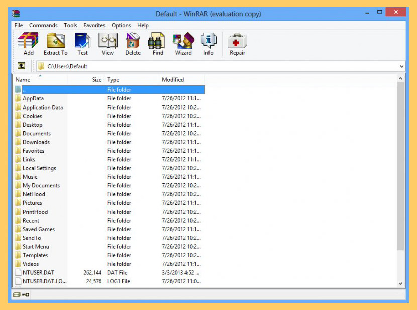Click the vertical scrollbar thumb

click(x=400, y=166)
